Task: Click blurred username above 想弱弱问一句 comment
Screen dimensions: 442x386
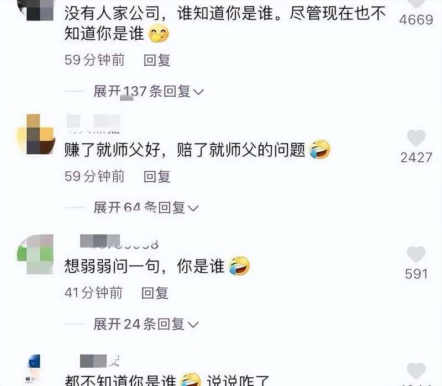Action: tap(118, 242)
